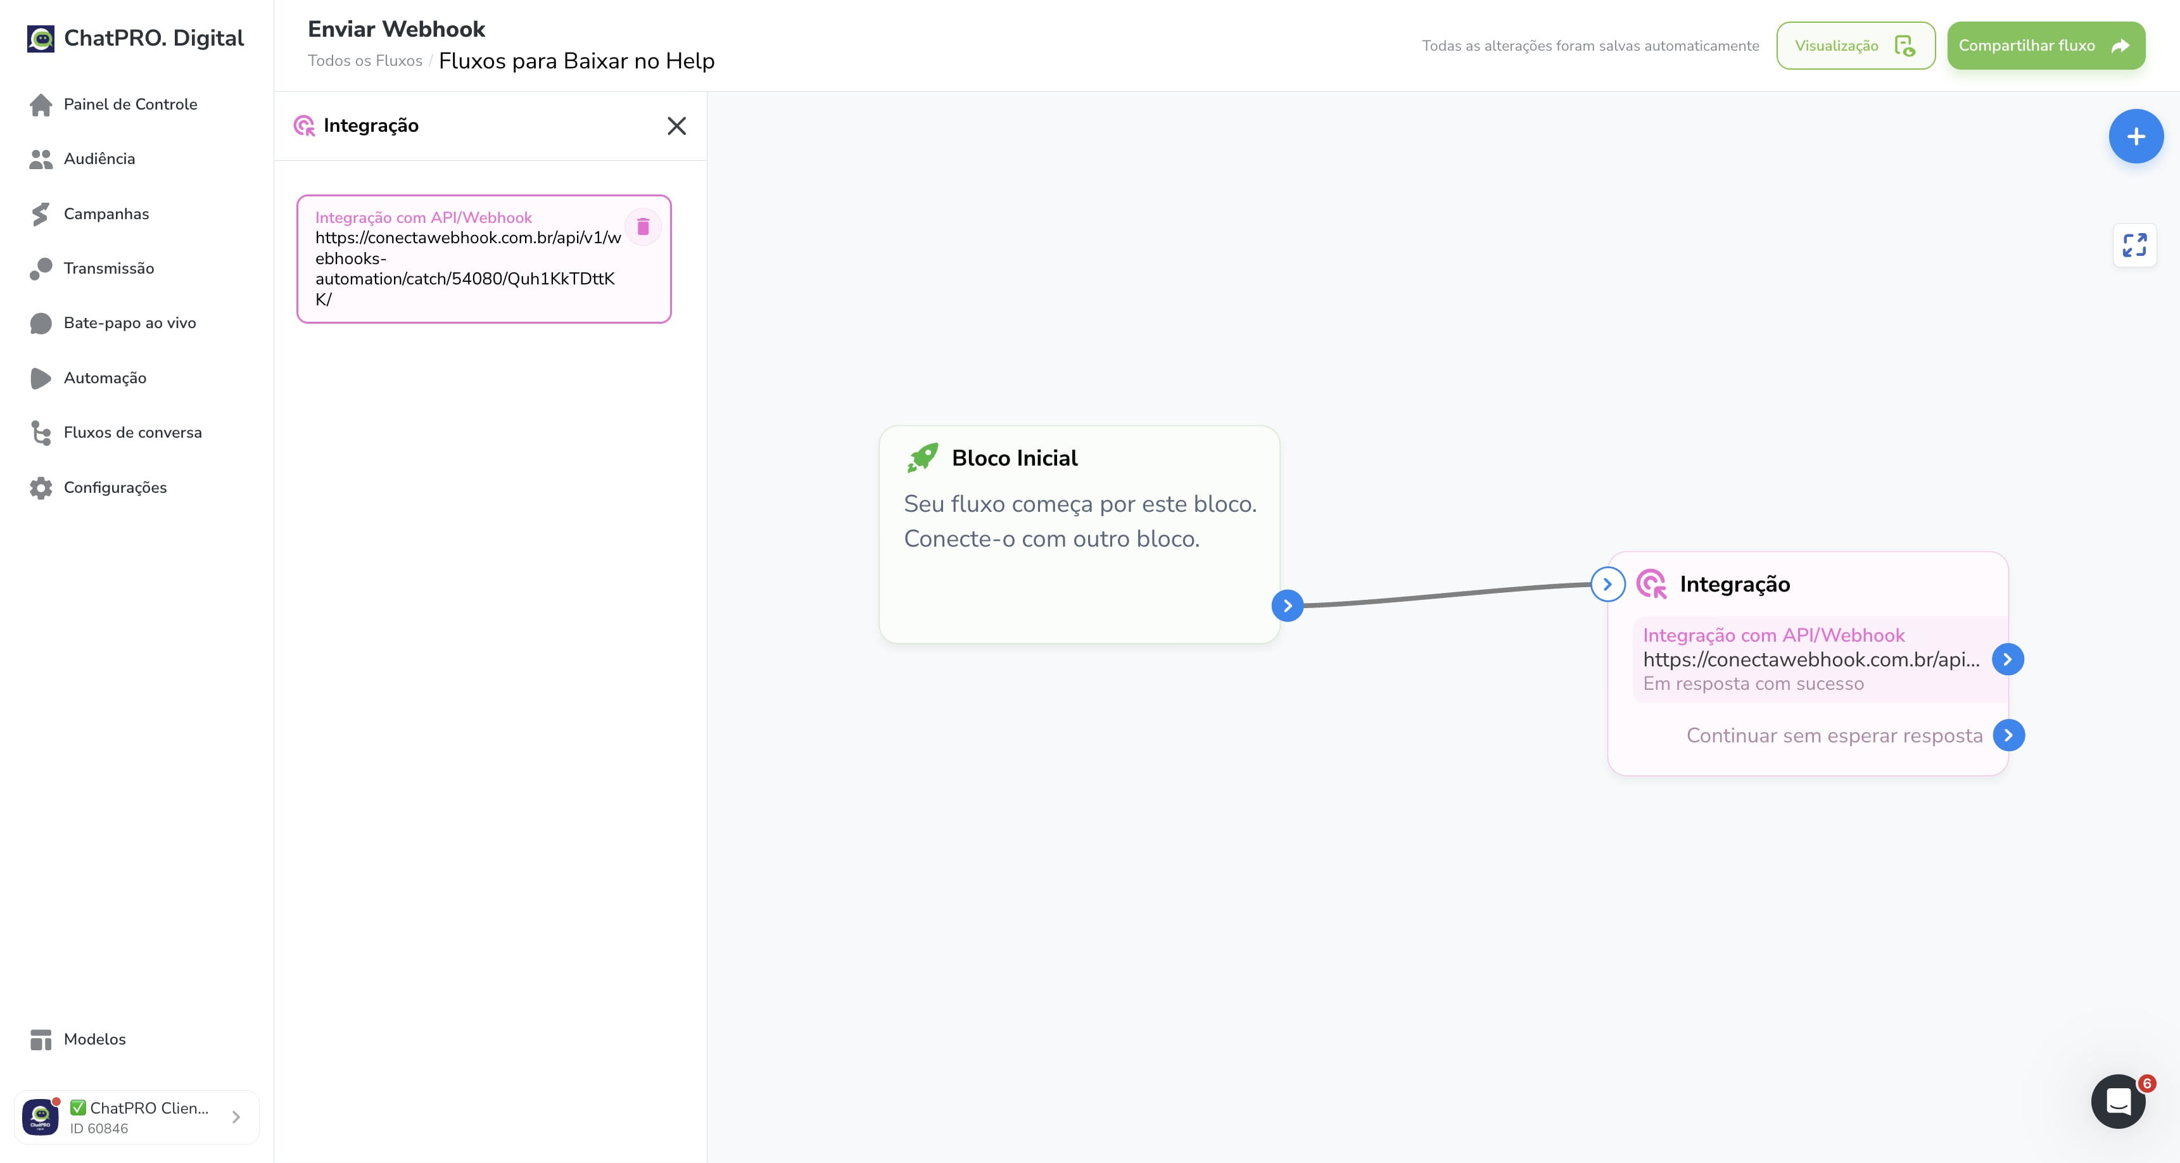The width and height of the screenshot is (2180, 1163).
Task: Open the support chat widget bubble
Action: click(x=2118, y=1101)
